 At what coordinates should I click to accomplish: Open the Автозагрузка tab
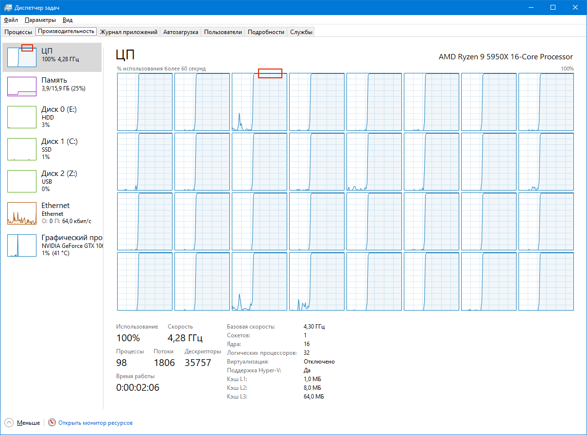[181, 32]
